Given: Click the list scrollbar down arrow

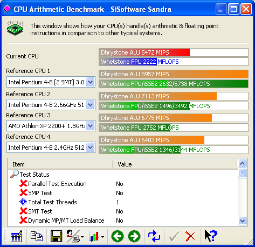Looking at the screenshot, I should pos(243,221).
